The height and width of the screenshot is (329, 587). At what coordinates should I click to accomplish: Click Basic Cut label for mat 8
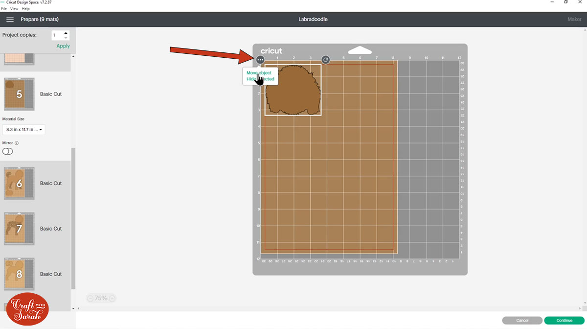(51, 274)
